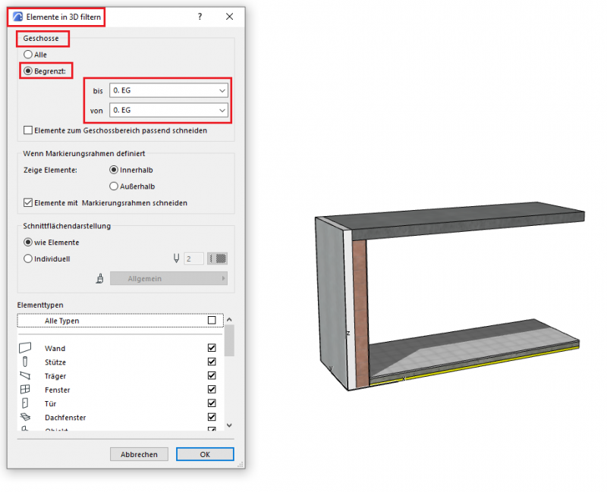Expand the Allgemein surface dropdown
The height and width of the screenshot is (492, 607).
[x=168, y=279]
